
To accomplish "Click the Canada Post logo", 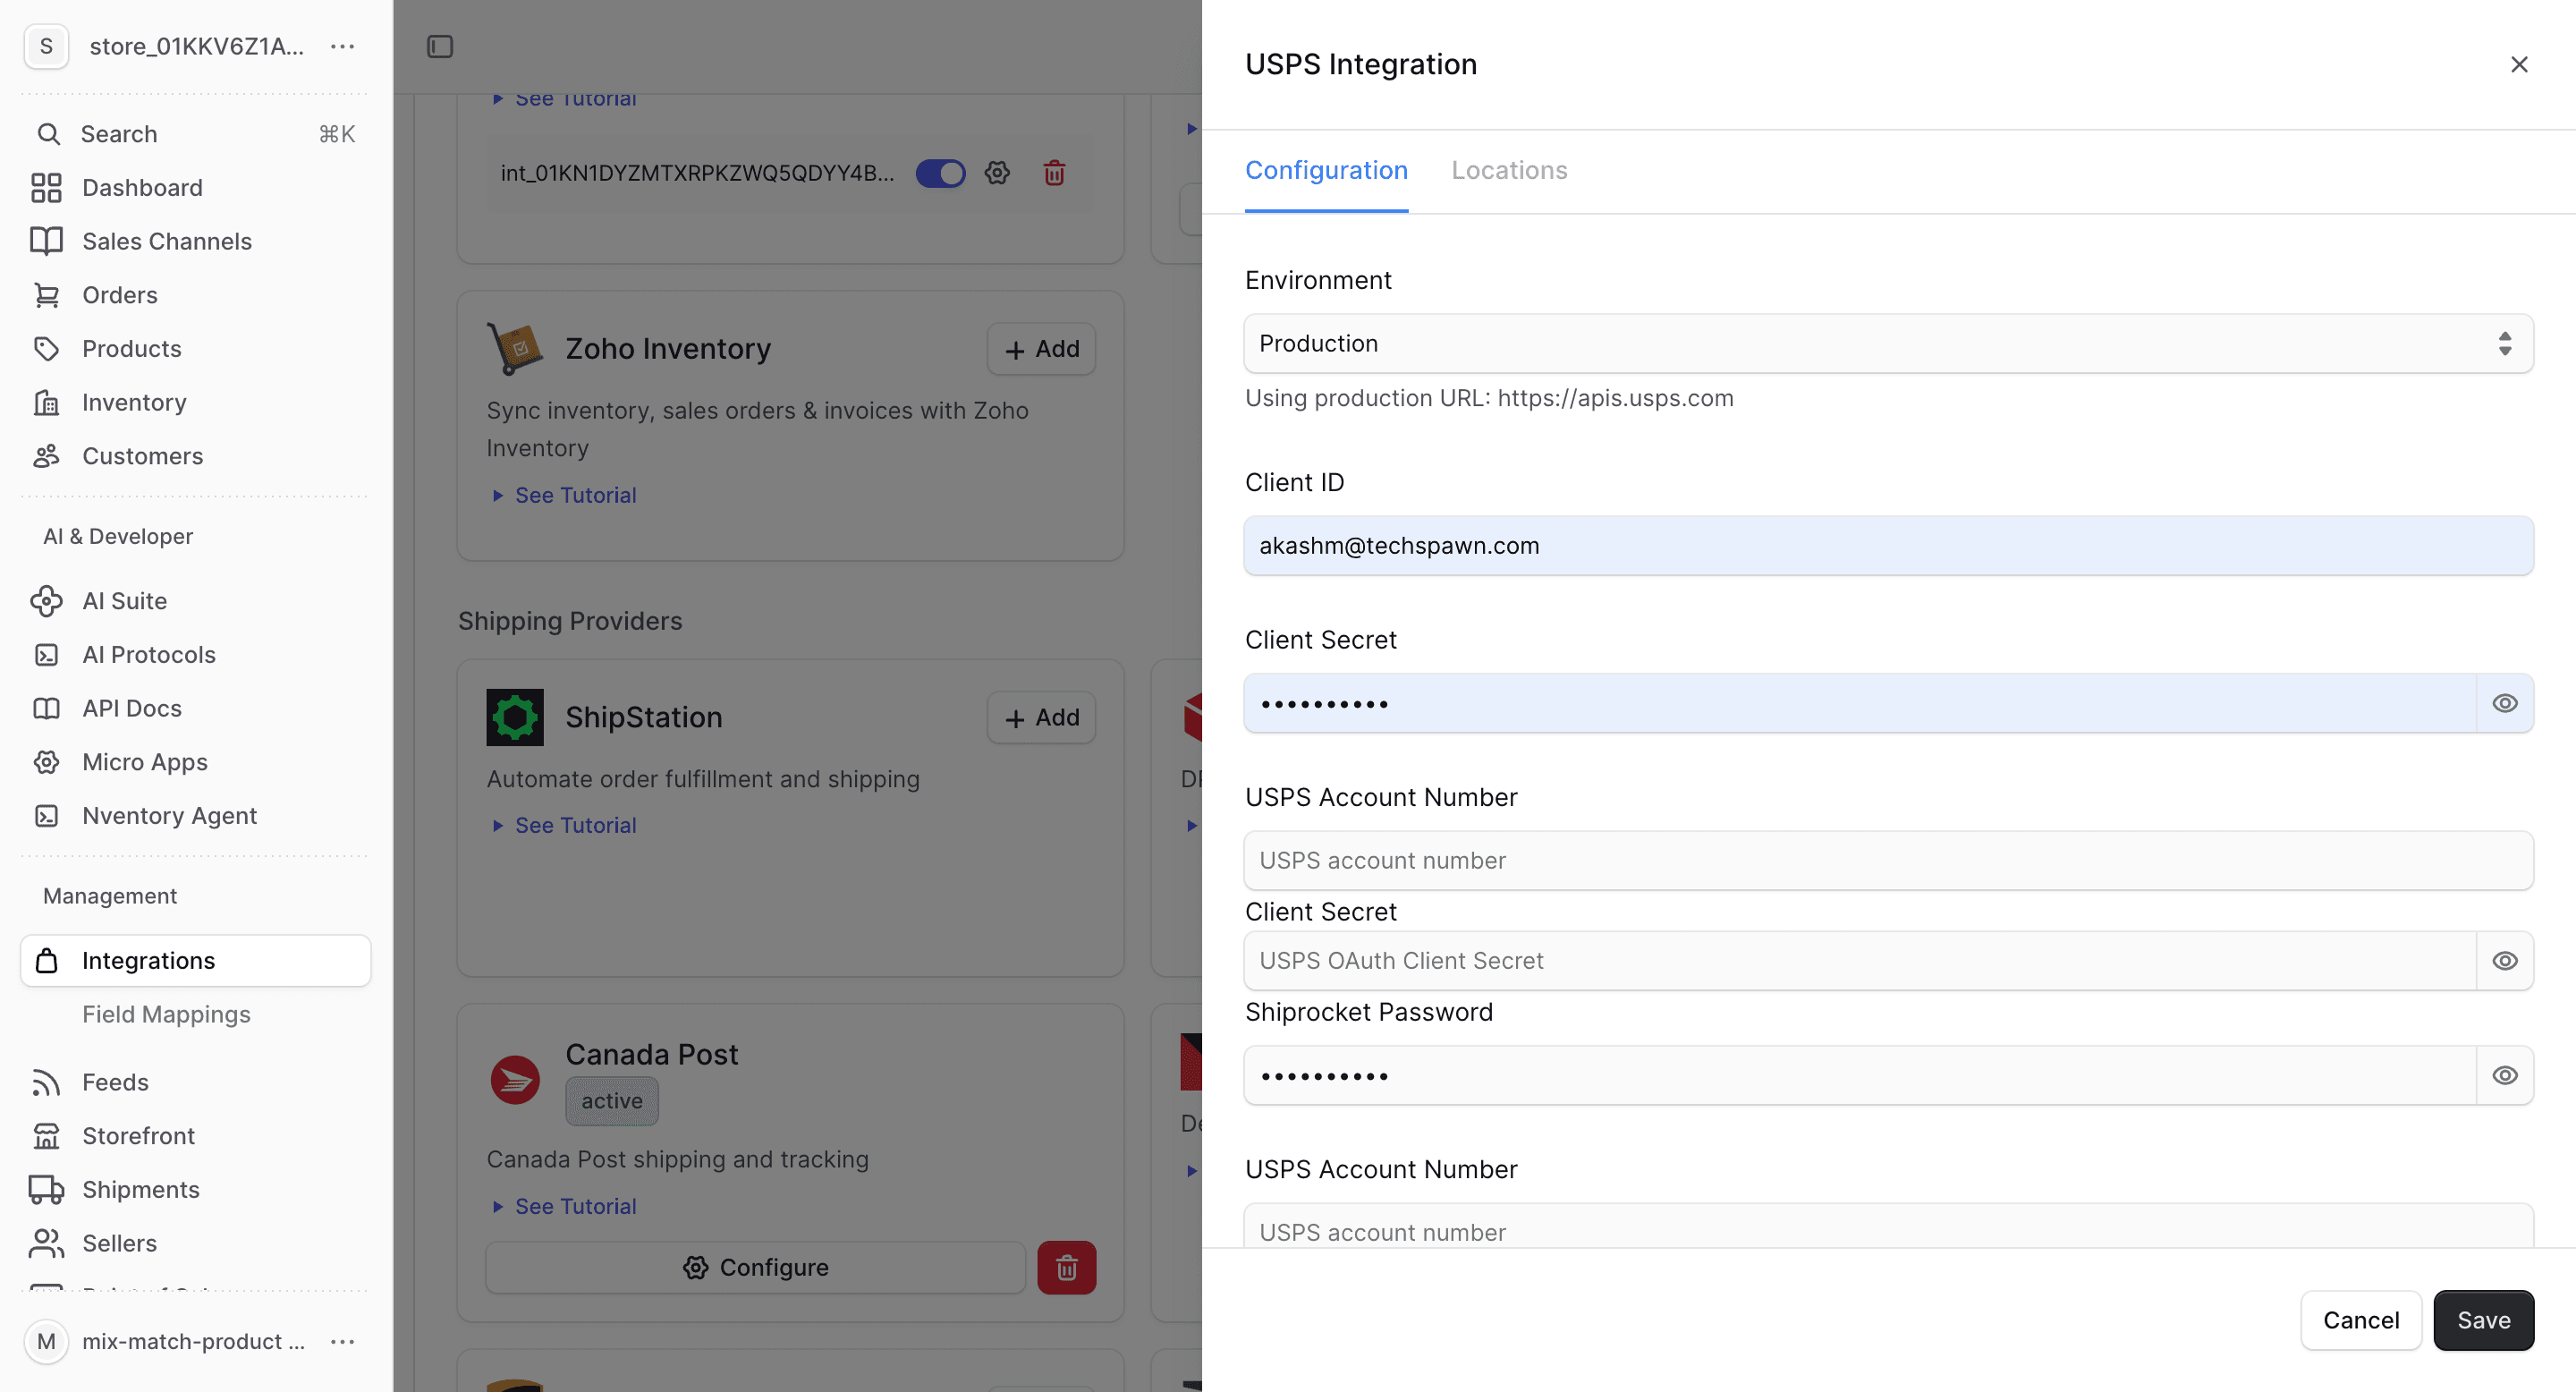I will point(515,1080).
